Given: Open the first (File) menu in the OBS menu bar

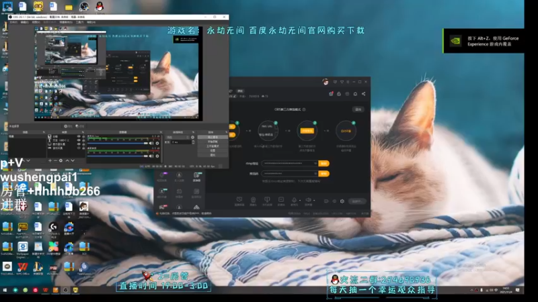Looking at the screenshot, I should [13, 22].
